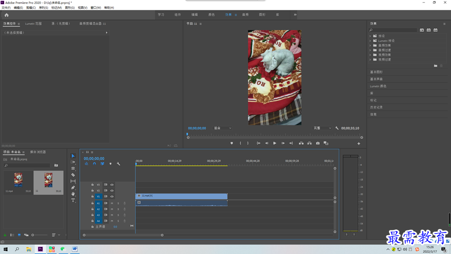
Task: Open the 文件 menu
Action: pos(6,8)
